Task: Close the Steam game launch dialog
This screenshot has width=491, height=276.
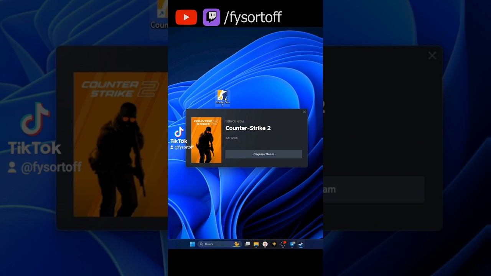Action: pos(305,112)
